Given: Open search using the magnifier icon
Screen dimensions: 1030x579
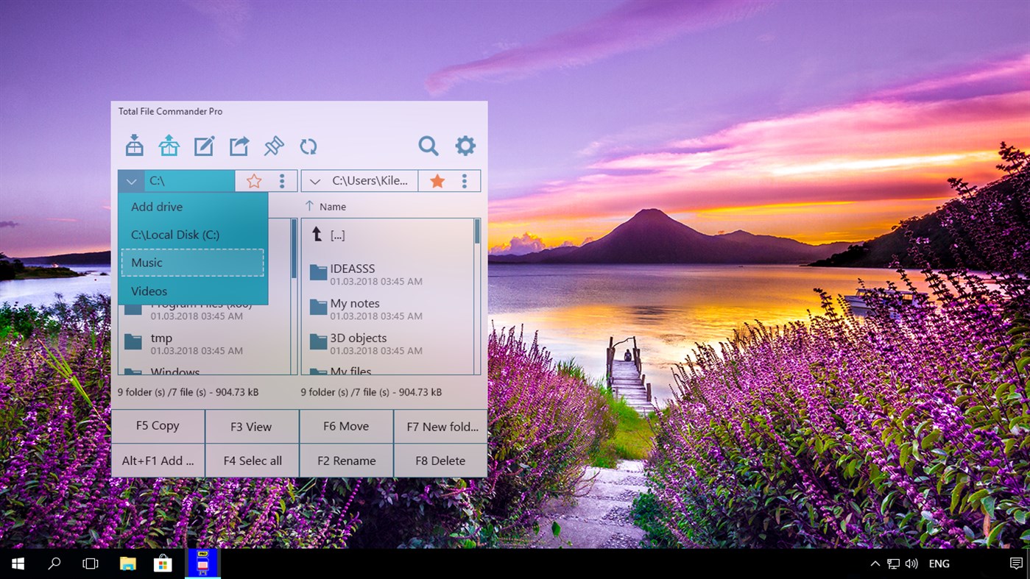Looking at the screenshot, I should [428, 146].
